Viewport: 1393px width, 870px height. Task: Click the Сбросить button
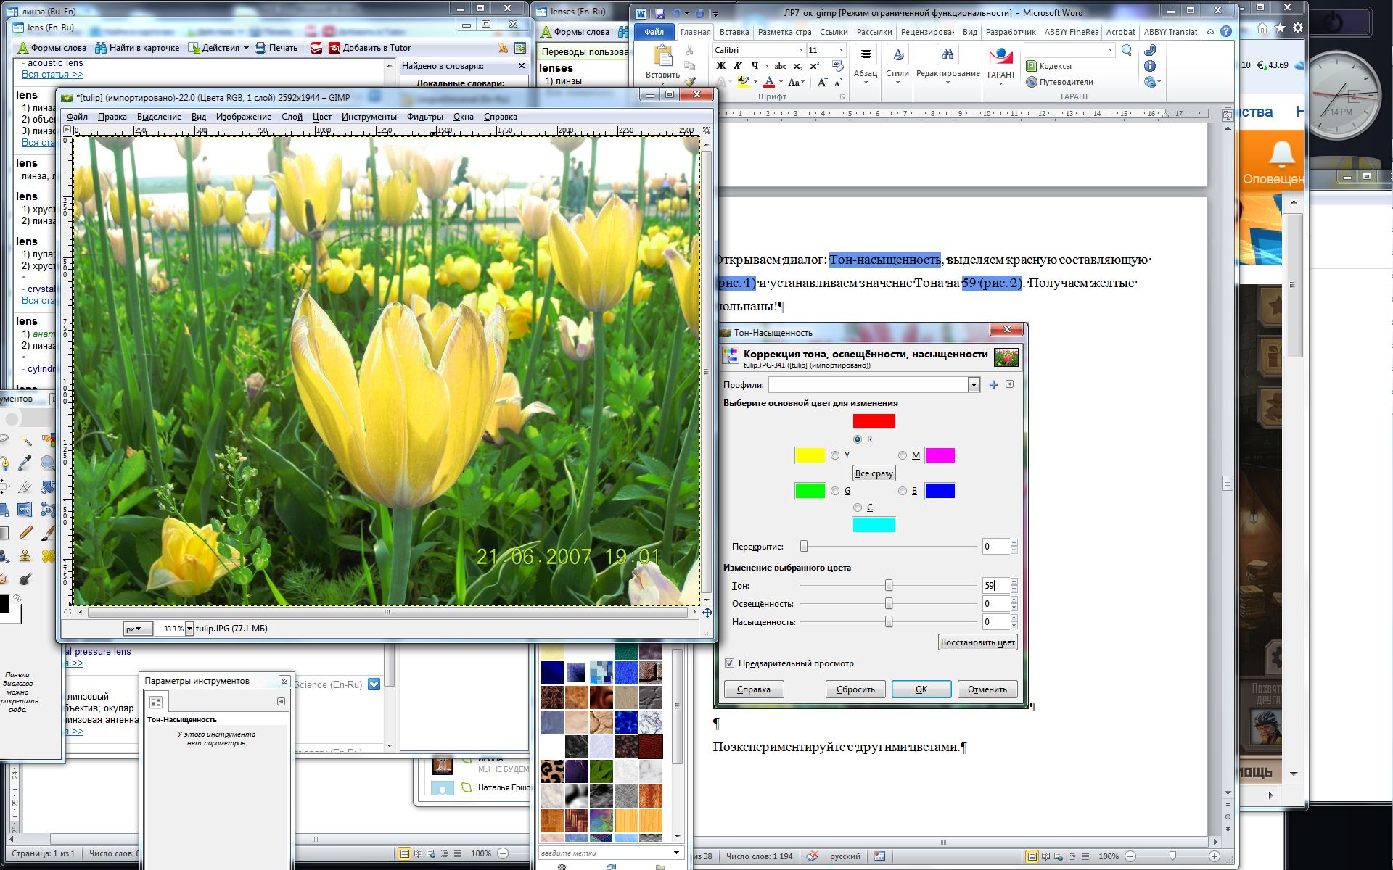coord(855,689)
